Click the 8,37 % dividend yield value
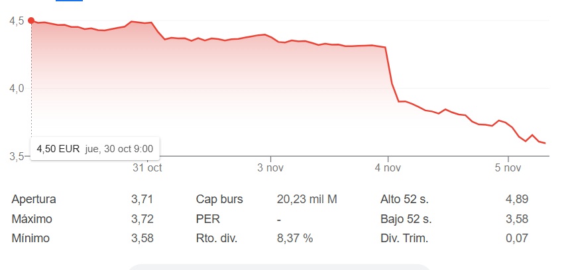The width and height of the screenshot is (566, 270). coord(294,238)
